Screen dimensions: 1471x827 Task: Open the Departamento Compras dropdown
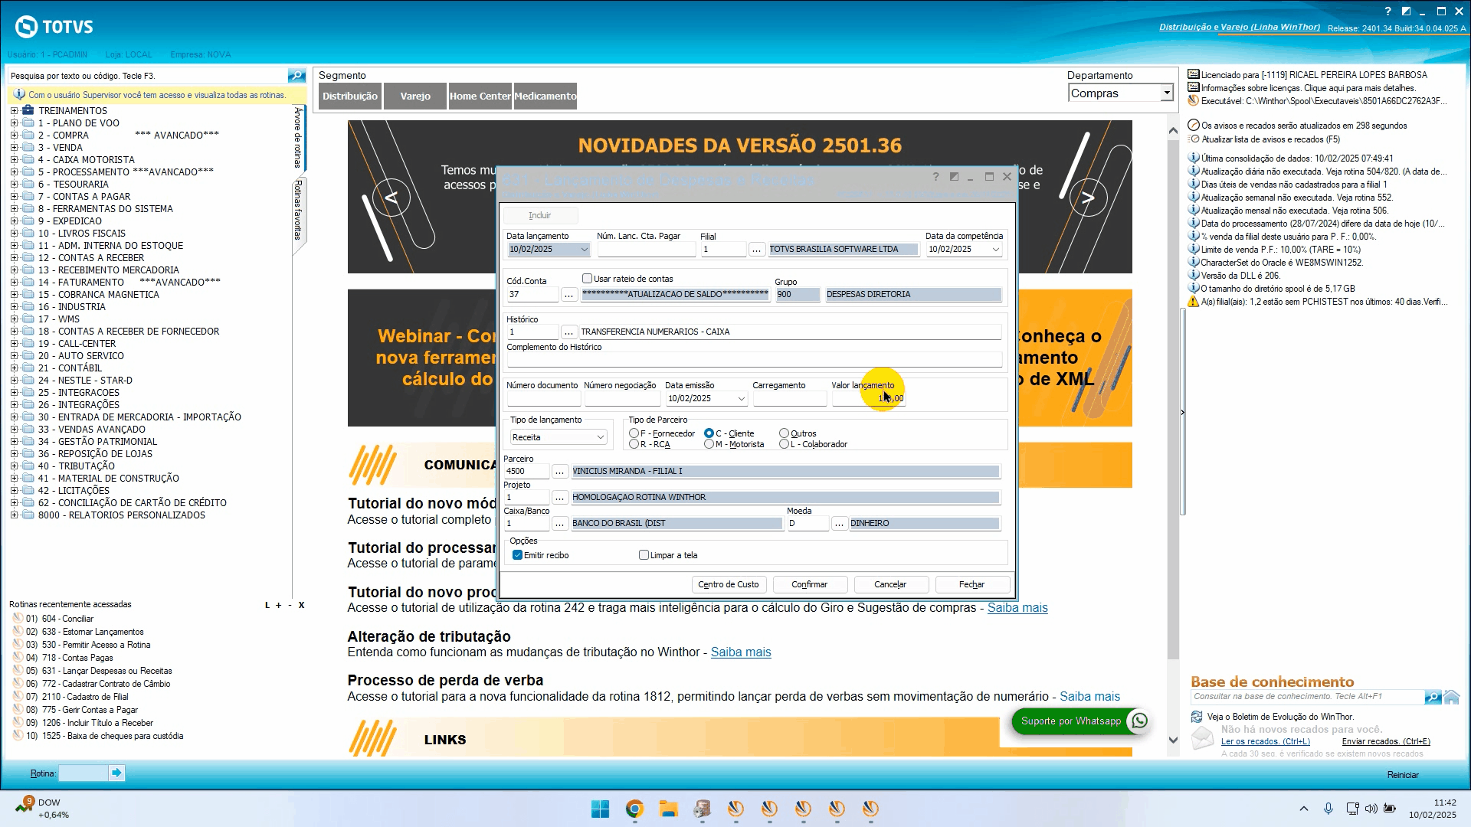pyautogui.click(x=1166, y=93)
